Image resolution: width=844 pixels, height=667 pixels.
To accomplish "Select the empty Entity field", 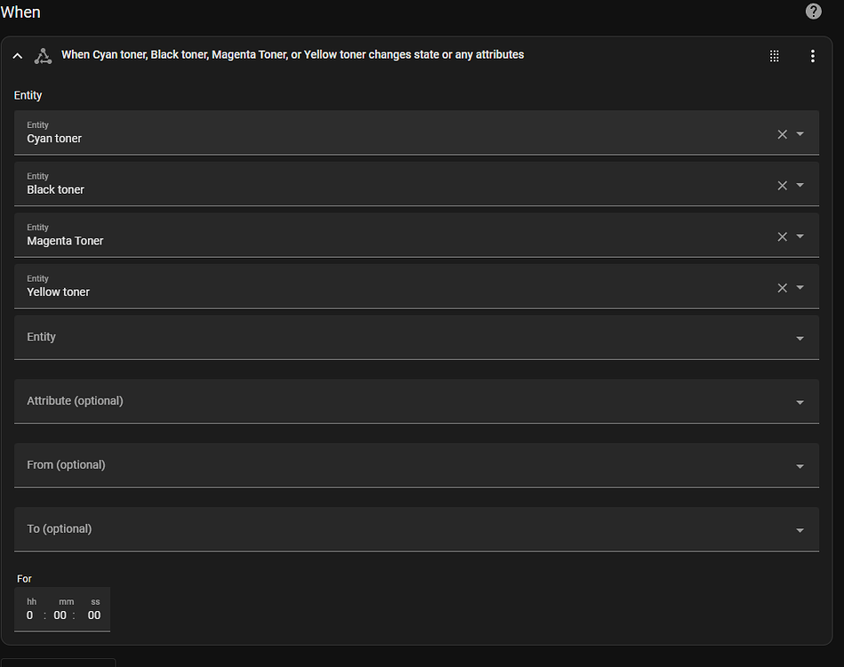I will click(416, 338).
